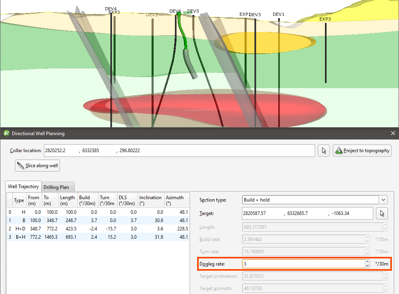Click the Inclination column header

(x=150, y=200)
